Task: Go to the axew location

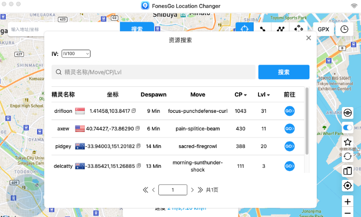Action: (x=289, y=128)
